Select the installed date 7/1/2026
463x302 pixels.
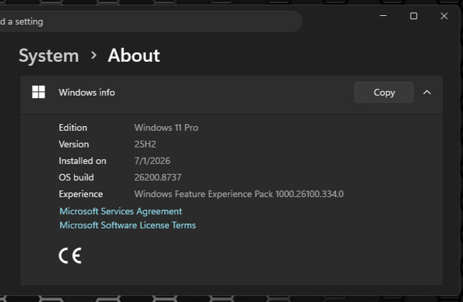pos(152,161)
